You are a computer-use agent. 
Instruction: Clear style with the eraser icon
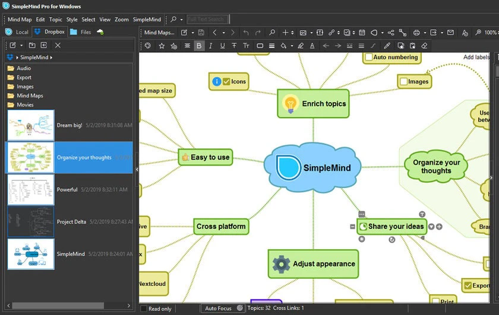[x=424, y=46]
